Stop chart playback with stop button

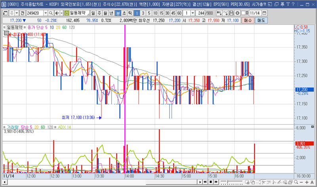(x=211, y=182)
